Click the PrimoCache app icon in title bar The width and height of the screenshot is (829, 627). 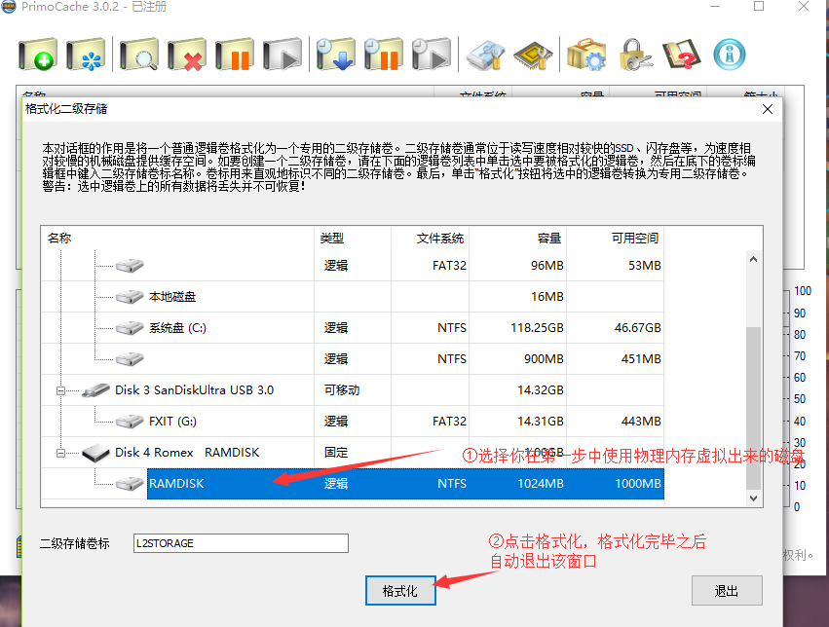(9, 7)
